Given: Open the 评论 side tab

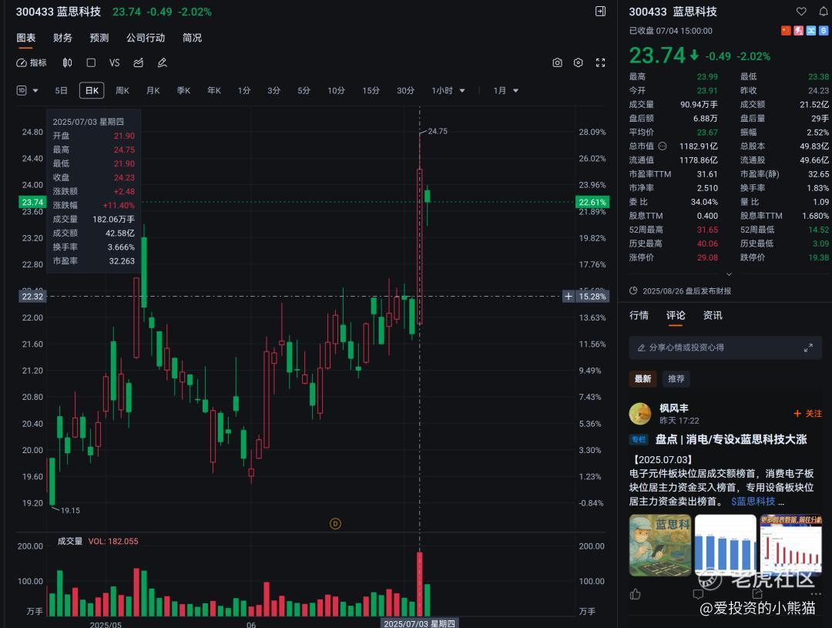Looking at the screenshot, I should tap(676, 315).
